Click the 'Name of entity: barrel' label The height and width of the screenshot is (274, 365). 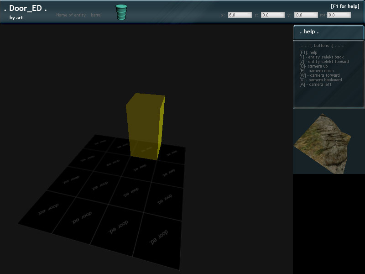pyautogui.click(x=79, y=15)
